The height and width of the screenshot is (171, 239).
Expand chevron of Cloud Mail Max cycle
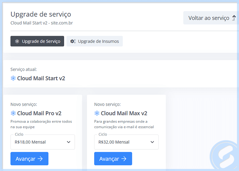(152, 142)
